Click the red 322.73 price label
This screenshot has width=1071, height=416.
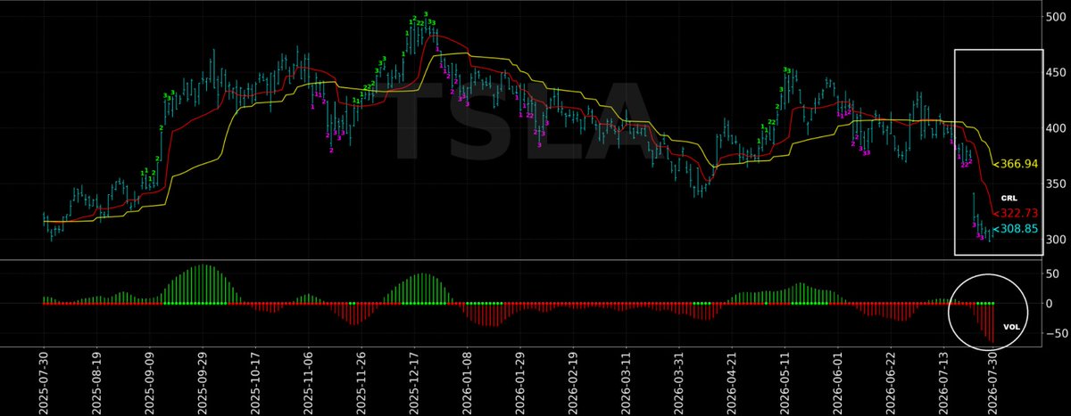(x=1016, y=214)
